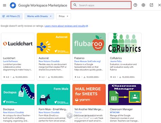Screen dimensions: 161x123
Task: Open the settings gear icon
Action: [143, 5]
